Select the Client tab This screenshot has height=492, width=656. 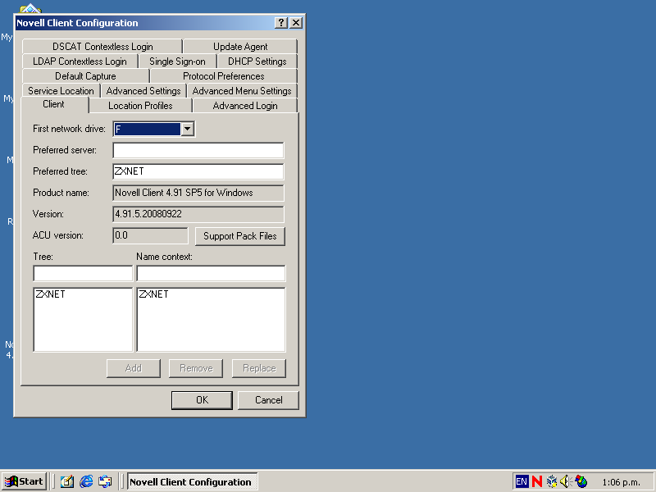pyautogui.click(x=54, y=105)
